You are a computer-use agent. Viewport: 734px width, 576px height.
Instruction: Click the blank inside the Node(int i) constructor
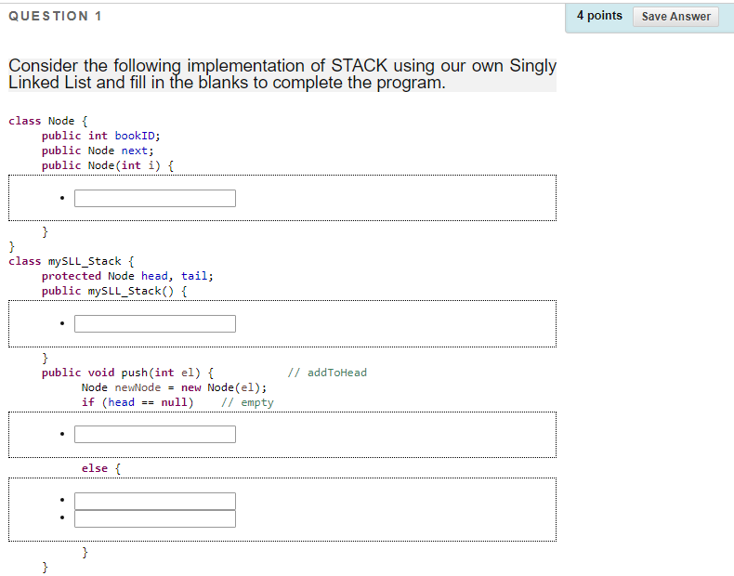pyautogui.click(x=155, y=198)
